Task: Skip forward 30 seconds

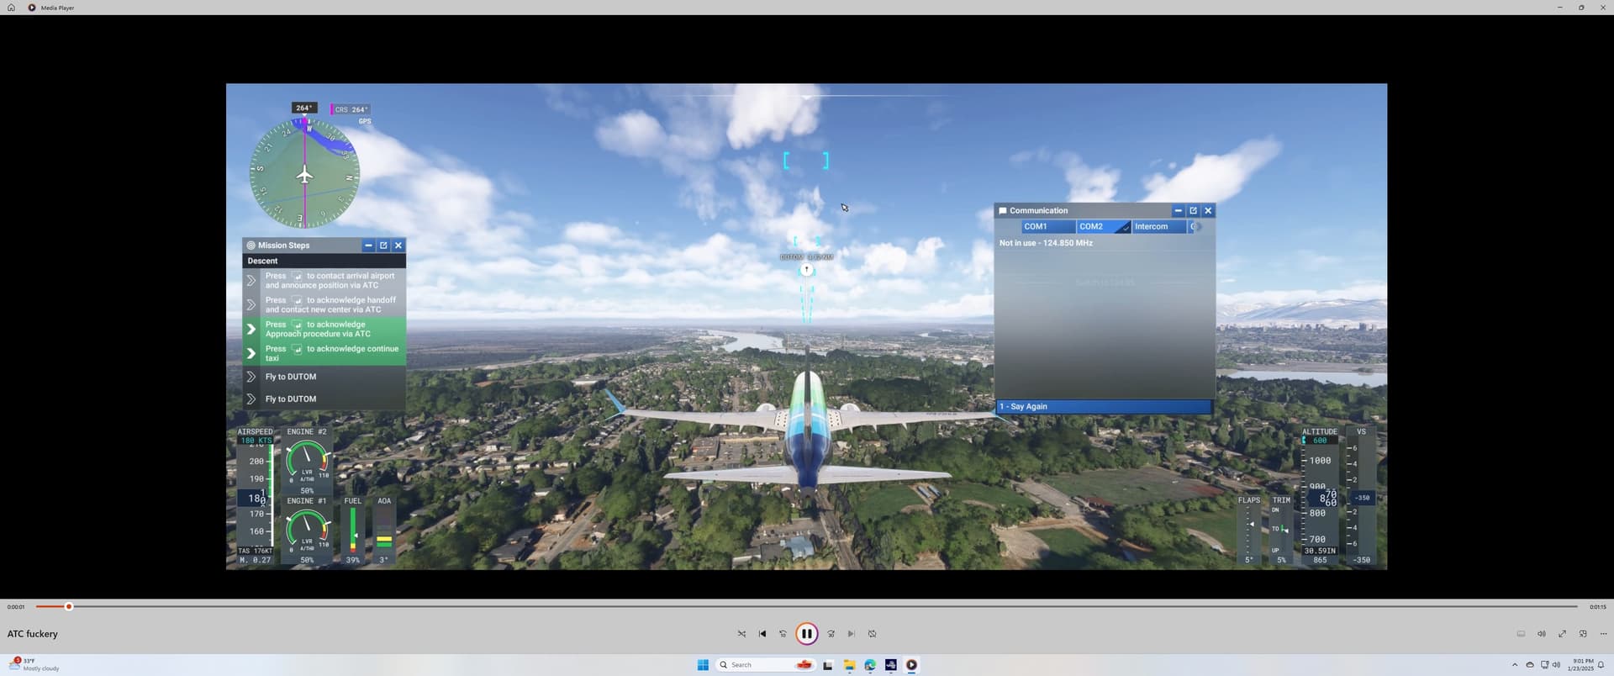Action: (831, 634)
